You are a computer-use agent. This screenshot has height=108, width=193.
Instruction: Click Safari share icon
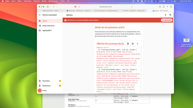click(164, 7)
